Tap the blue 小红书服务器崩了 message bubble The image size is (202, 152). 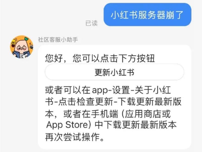[x=147, y=15]
